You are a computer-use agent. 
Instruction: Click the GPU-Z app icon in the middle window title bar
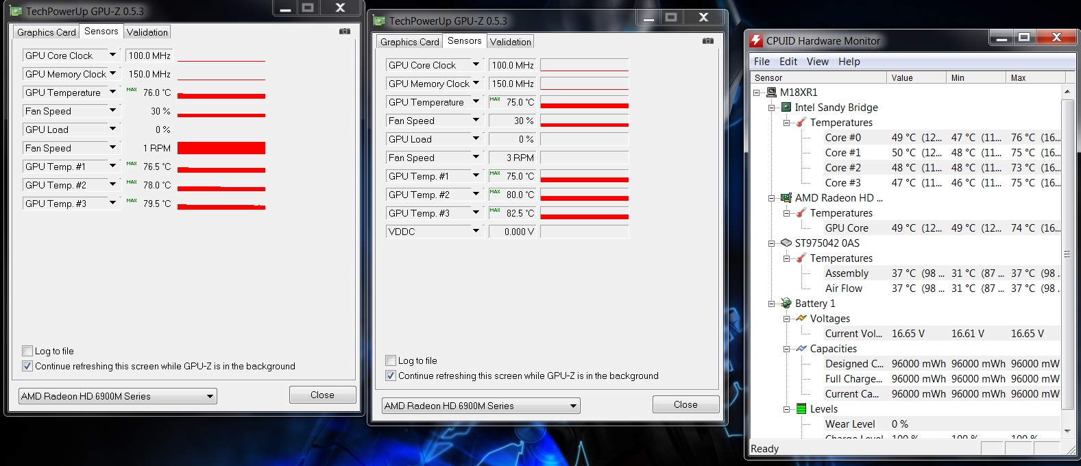[379, 21]
